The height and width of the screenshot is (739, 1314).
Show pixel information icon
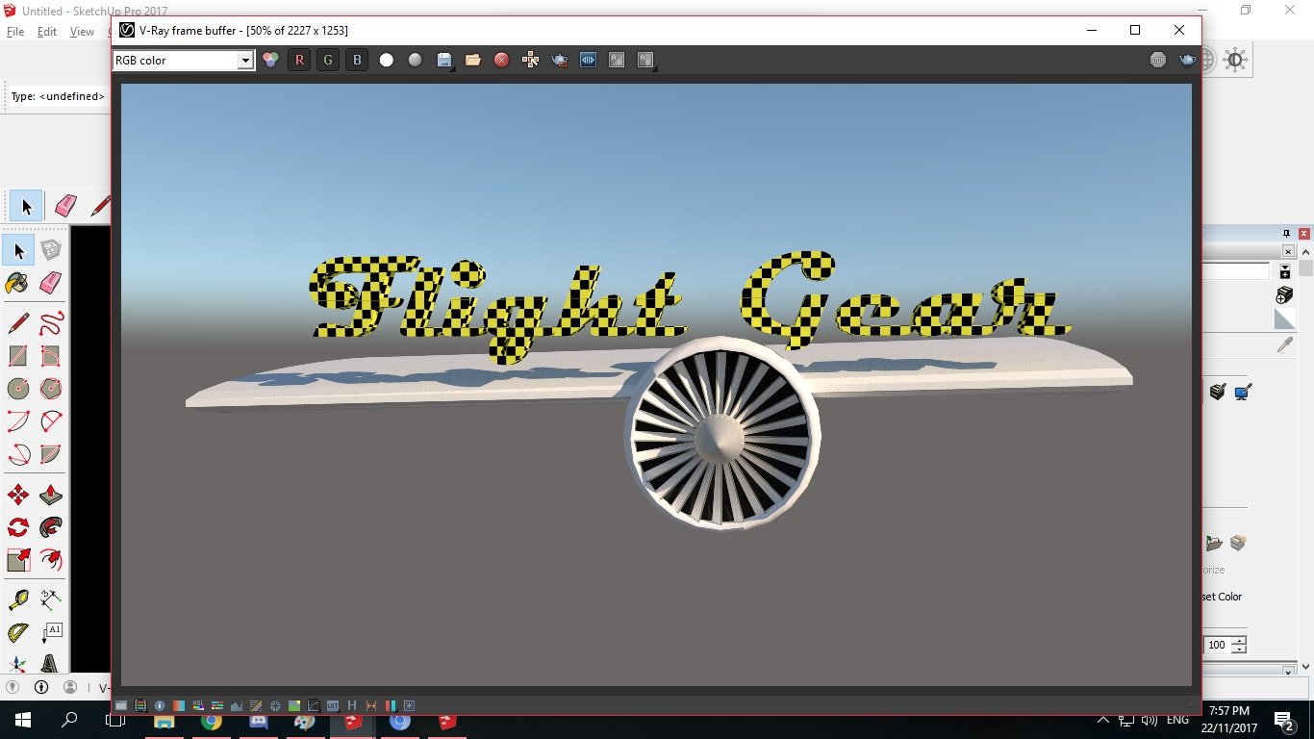[x=160, y=705]
